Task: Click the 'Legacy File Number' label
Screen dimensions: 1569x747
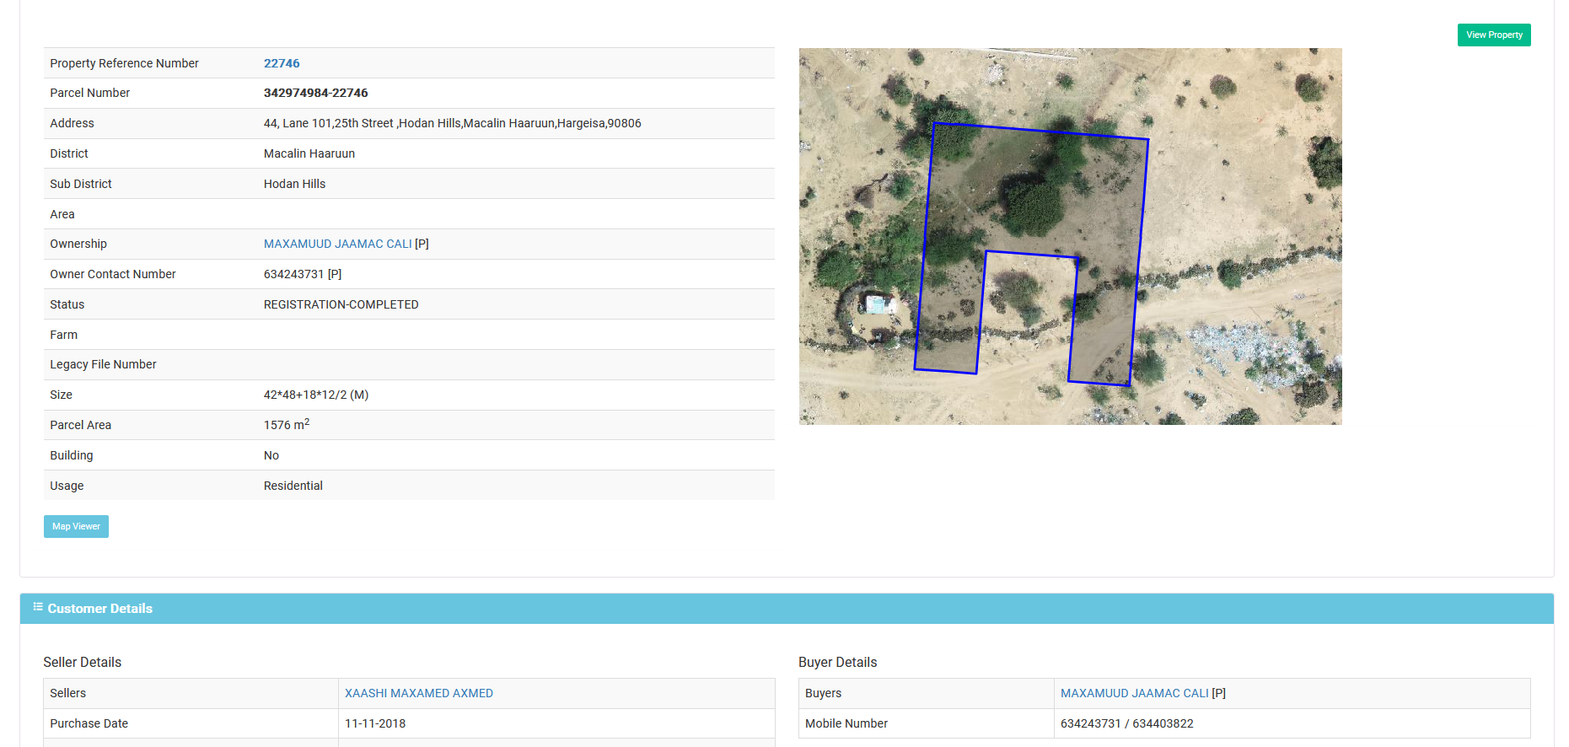Action: click(x=103, y=364)
